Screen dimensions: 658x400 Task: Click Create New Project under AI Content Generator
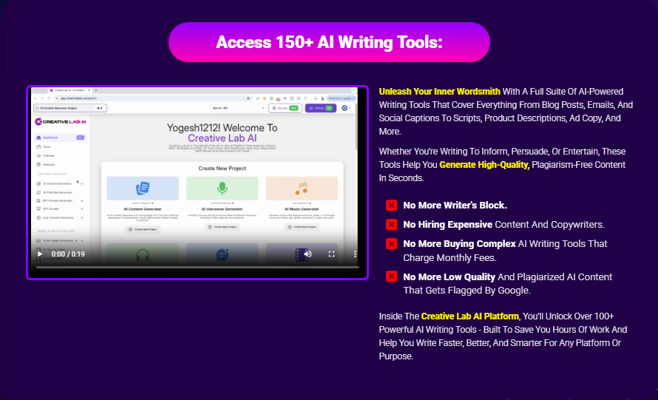coord(143,229)
